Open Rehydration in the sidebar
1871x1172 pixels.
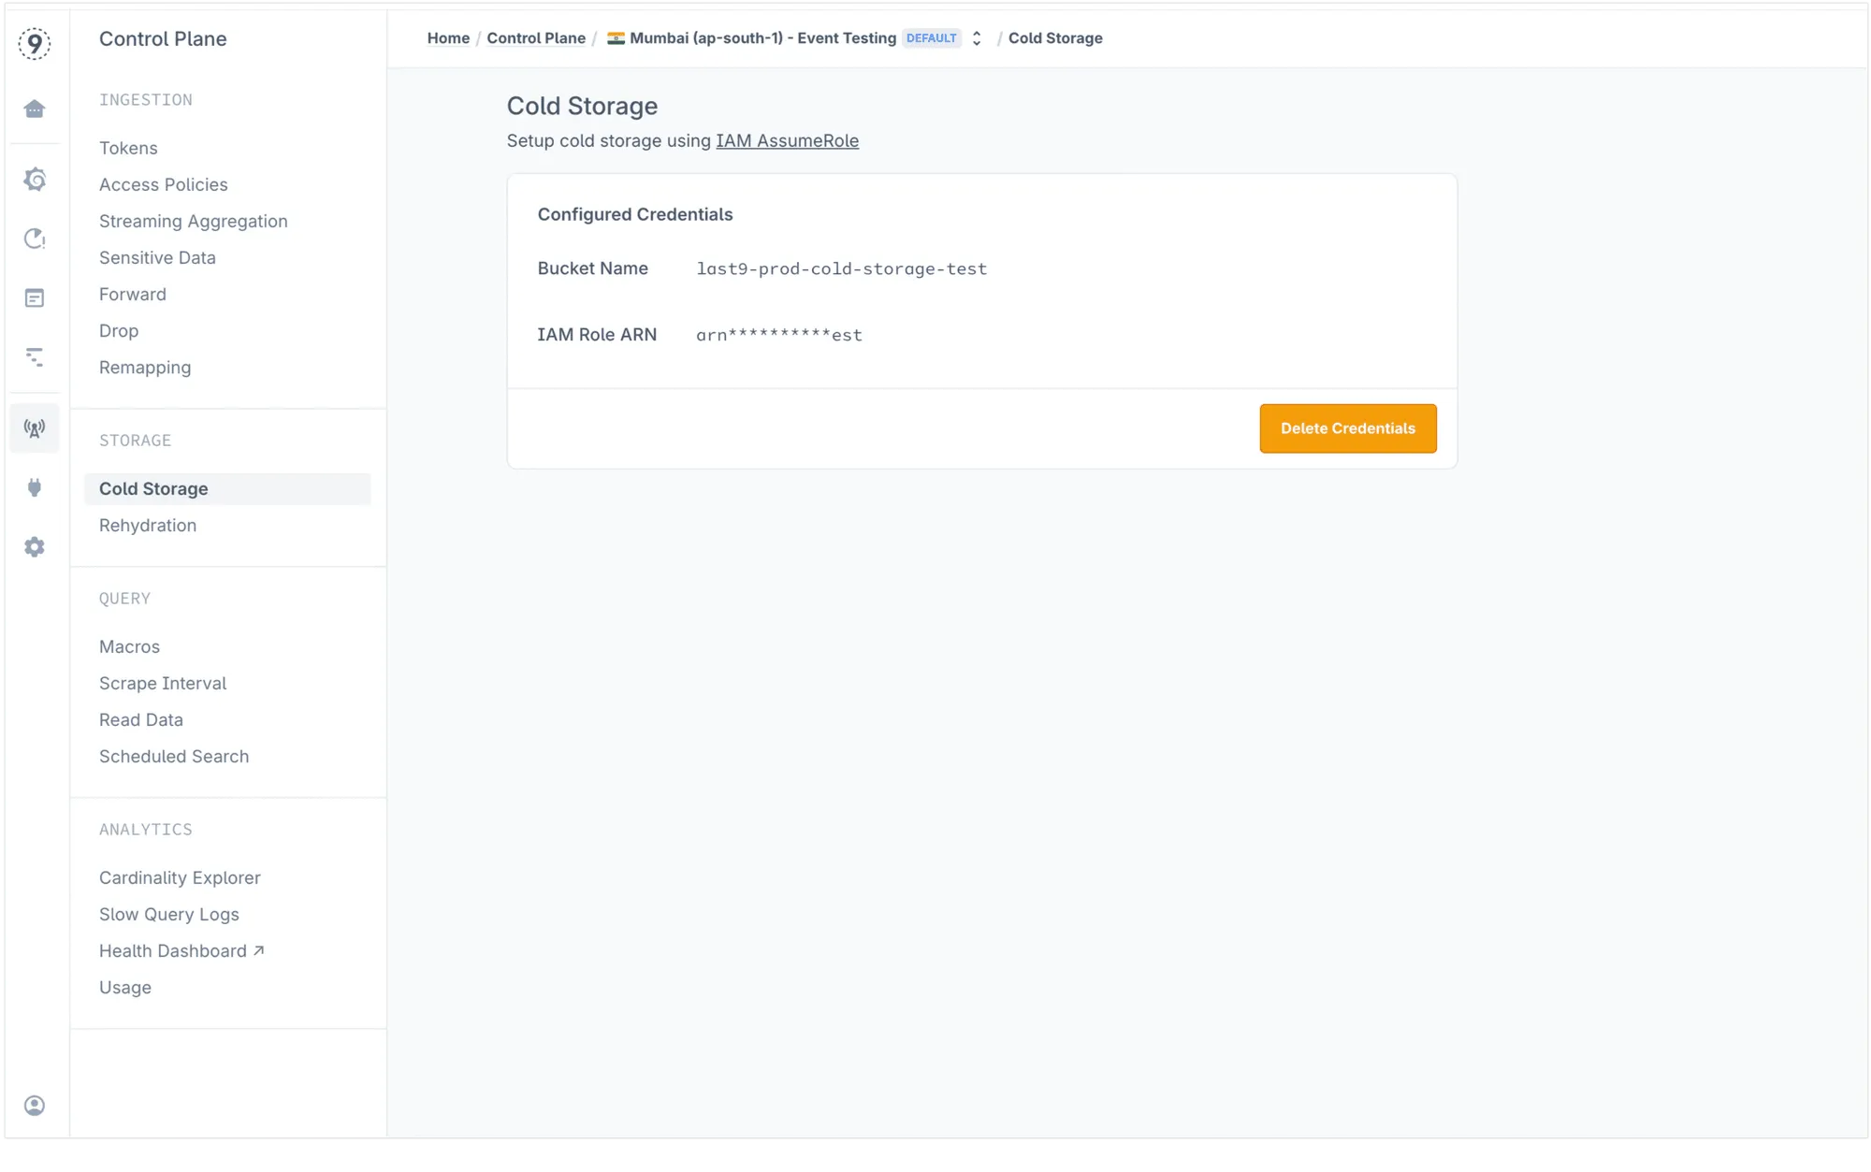click(x=148, y=525)
